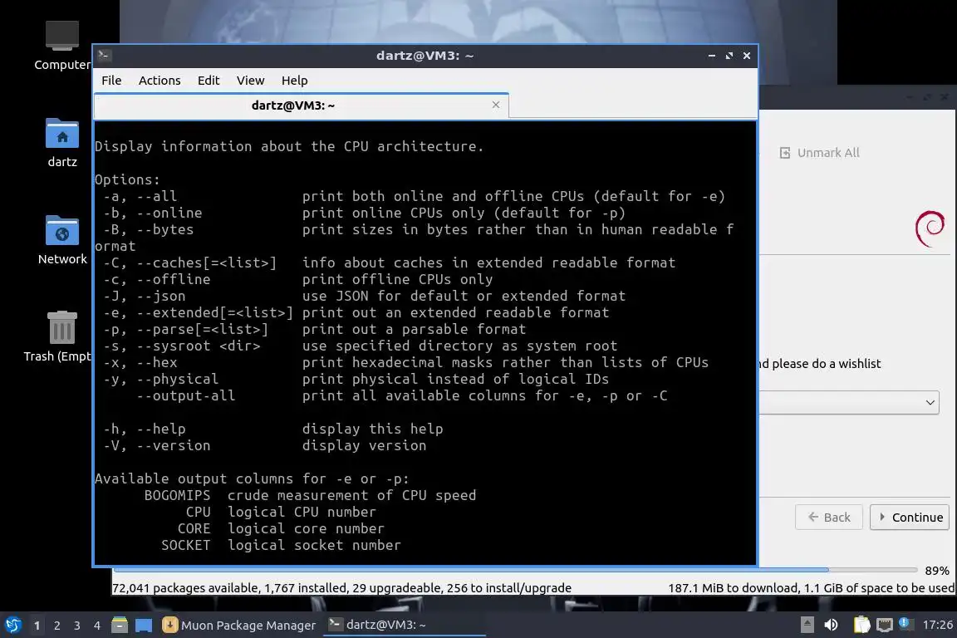
Task: Open the Edit menu
Action: 209,81
